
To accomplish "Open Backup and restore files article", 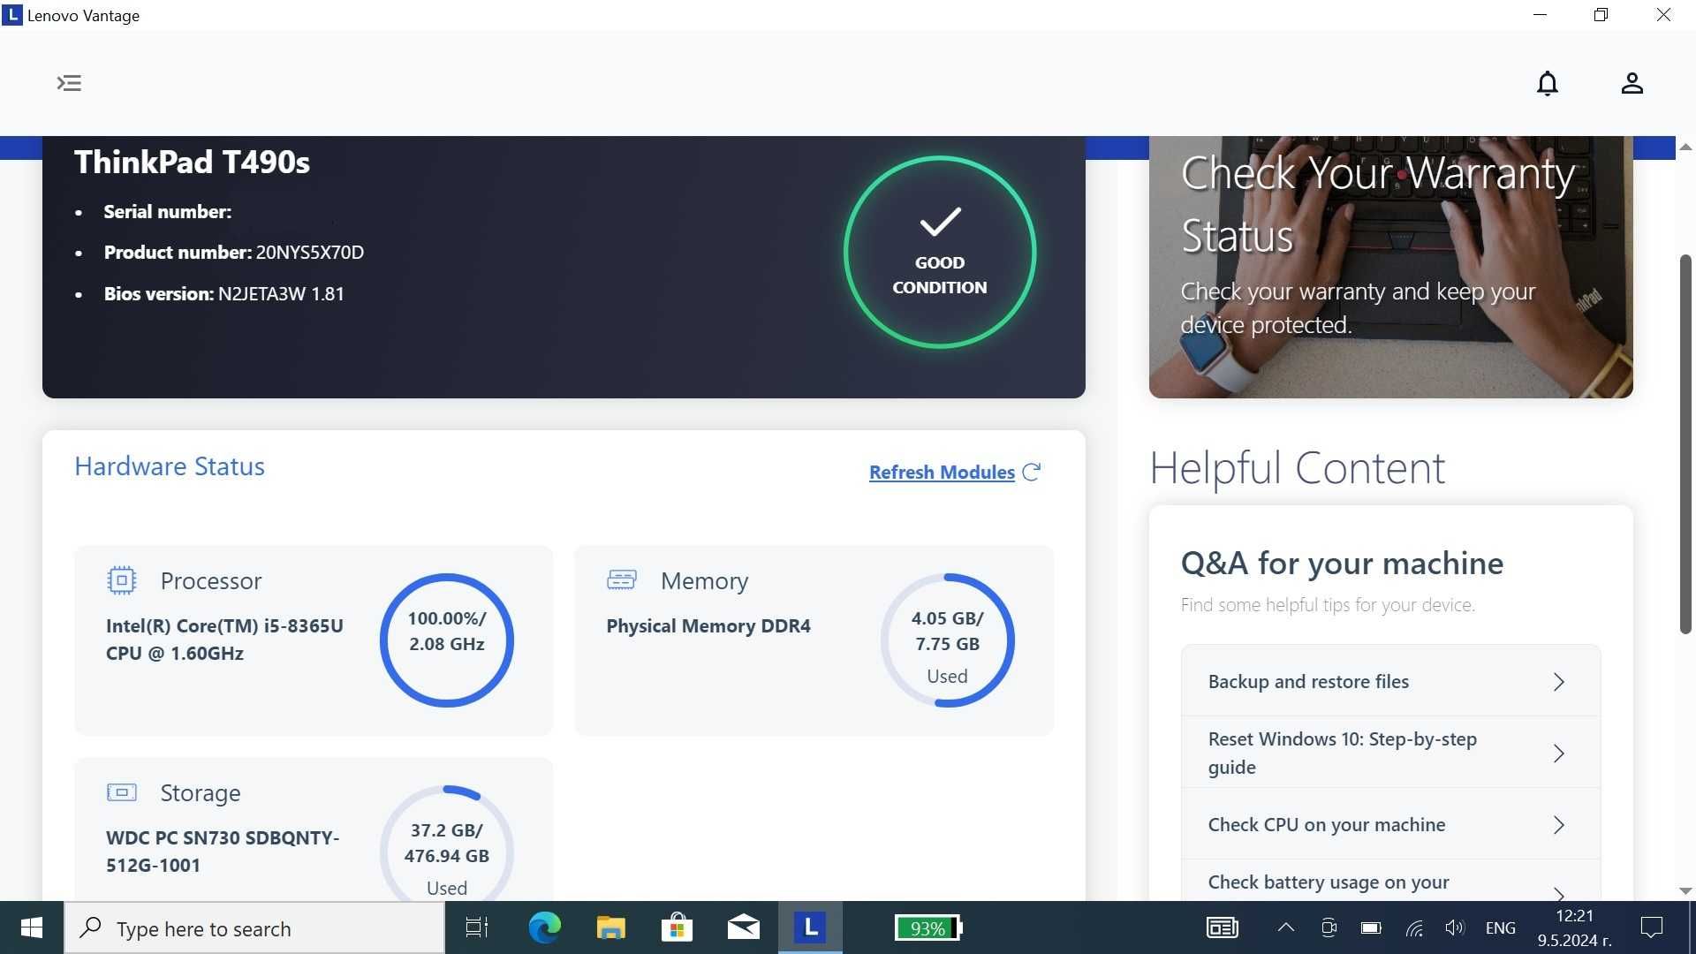I will pos(1390,681).
